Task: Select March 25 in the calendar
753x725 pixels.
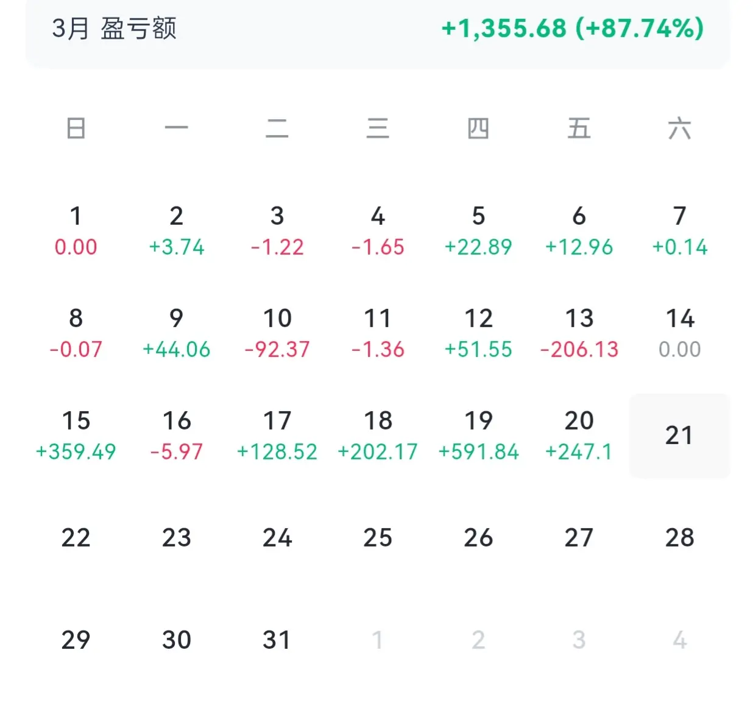Action: (x=378, y=537)
